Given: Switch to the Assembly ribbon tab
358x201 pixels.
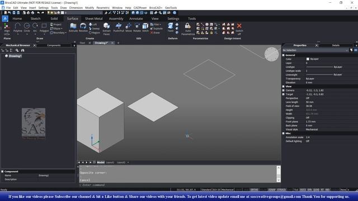Looking at the screenshot, I should click(x=116, y=18).
